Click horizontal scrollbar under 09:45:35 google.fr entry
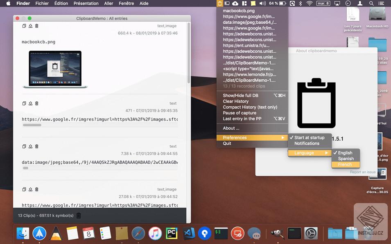The image size is (391, 244). pyautogui.click(x=32, y=125)
